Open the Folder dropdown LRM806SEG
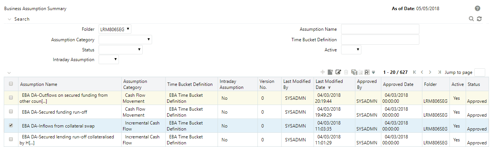Viewport: 492px width, 147px height. pyautogui.click(x=115, y=29)
